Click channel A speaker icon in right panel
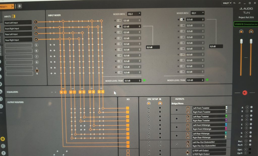Viewport: 258px width, 156px height. point(247,107)
